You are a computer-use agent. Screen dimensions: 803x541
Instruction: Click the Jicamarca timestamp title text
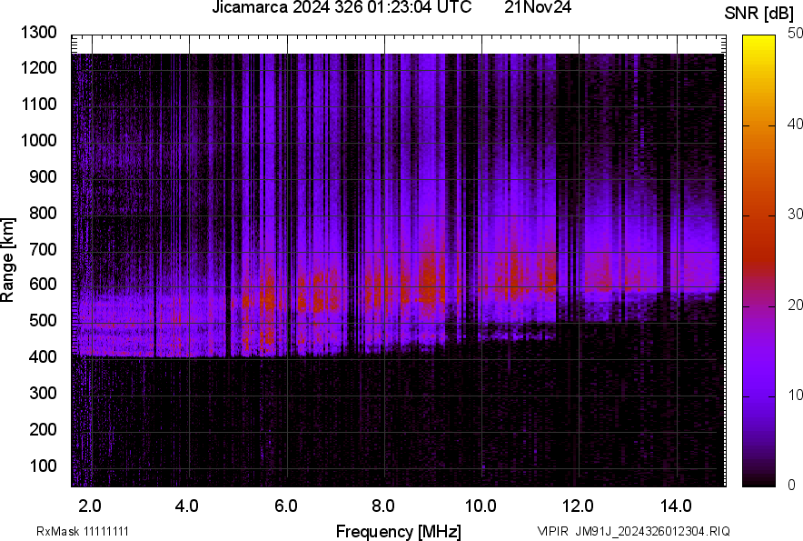point(342,8)
